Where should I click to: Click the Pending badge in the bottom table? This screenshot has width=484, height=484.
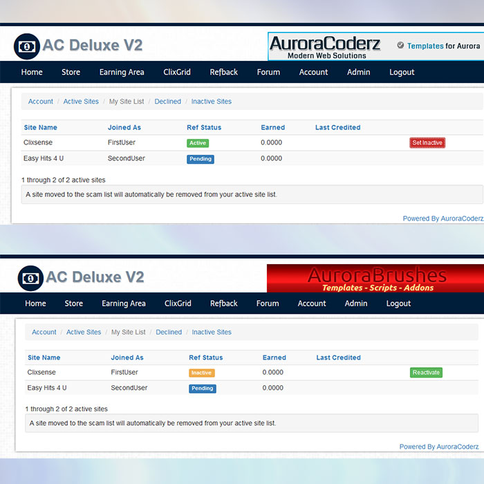[203, 389]
